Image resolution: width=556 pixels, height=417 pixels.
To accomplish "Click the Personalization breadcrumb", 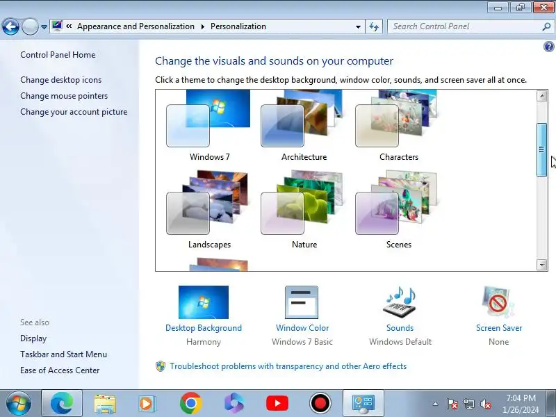I will (x=238, y=26).
